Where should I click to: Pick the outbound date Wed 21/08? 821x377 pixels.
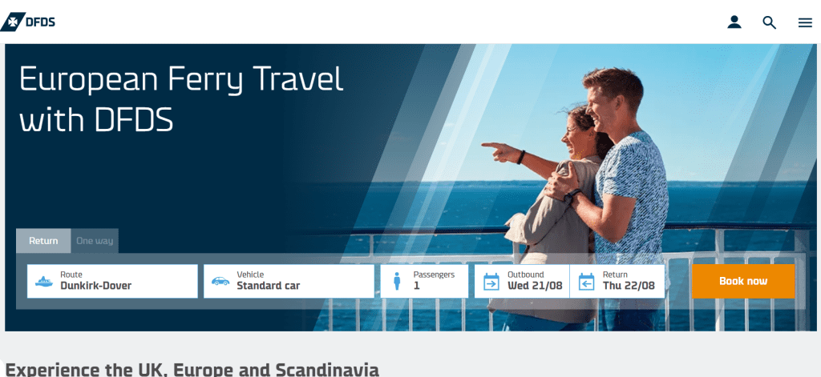tap(522, 281)
